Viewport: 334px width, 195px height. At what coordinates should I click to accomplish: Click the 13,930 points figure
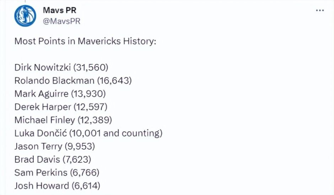(88, 94)
